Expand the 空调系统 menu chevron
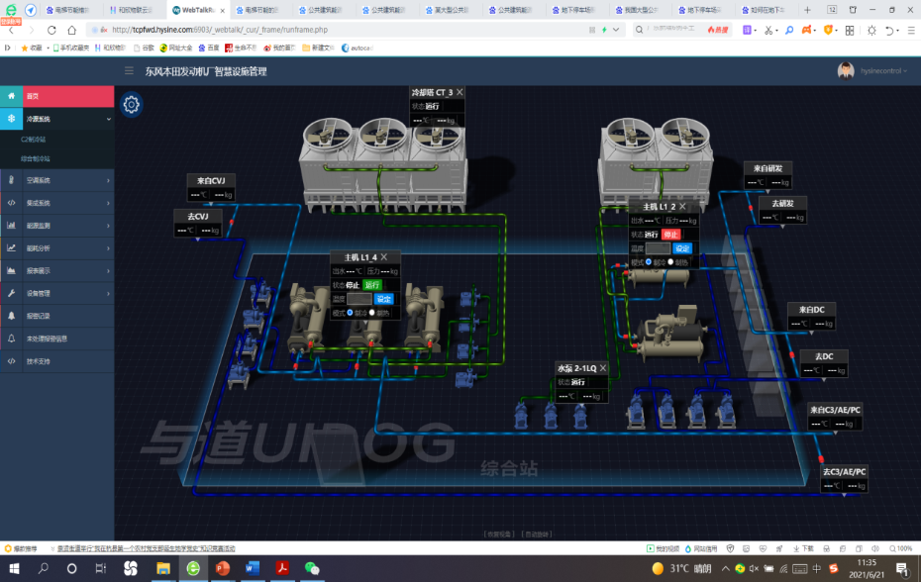This screenshot has width=921, height=582. tap(109, 180)
